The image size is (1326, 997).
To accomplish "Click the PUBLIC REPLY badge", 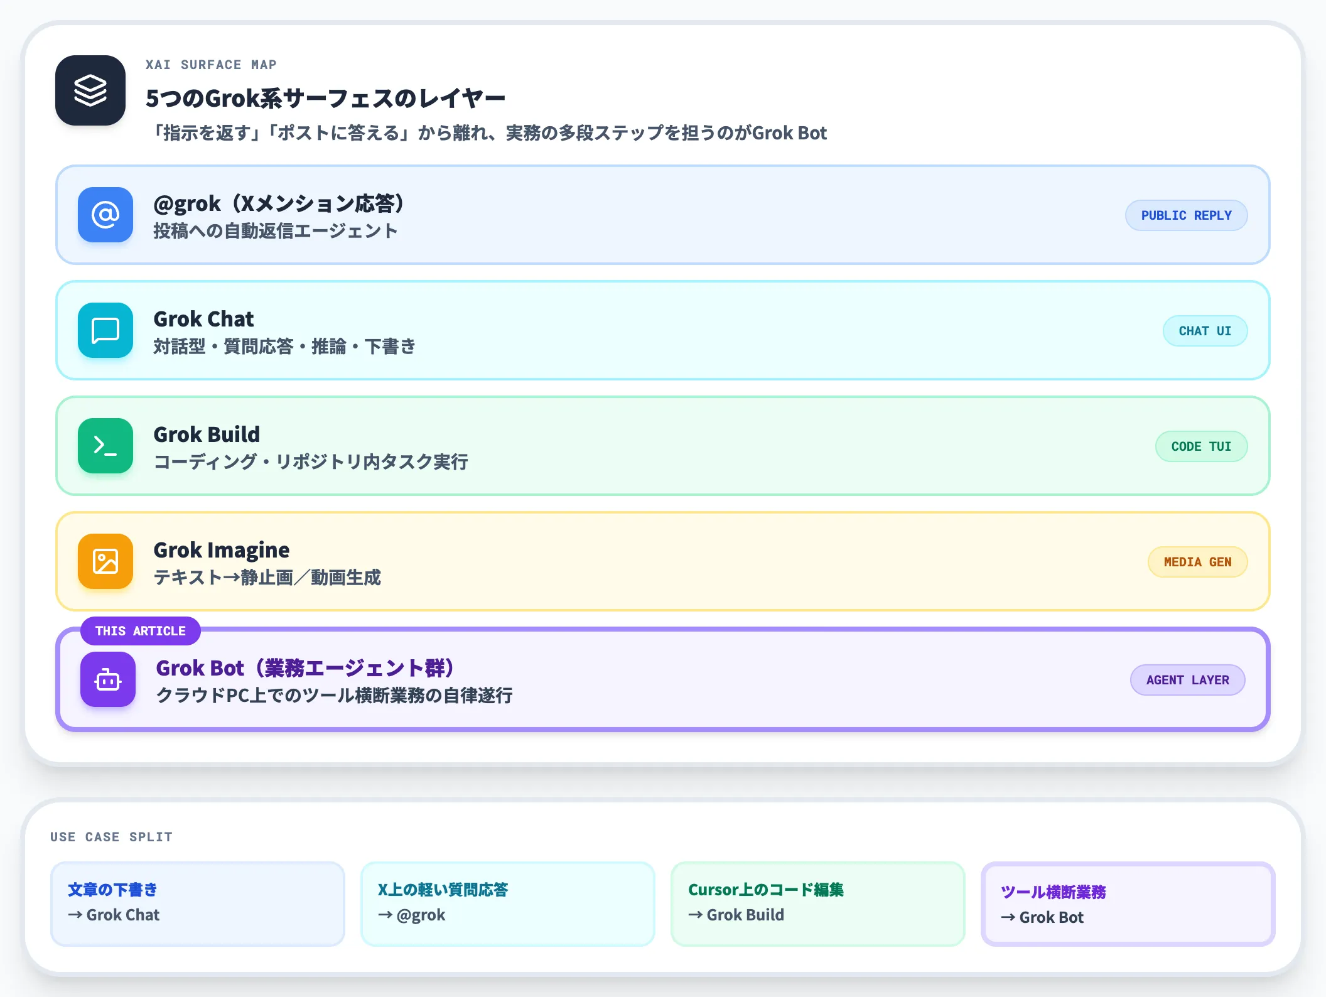I will [x=1186, y=215].
